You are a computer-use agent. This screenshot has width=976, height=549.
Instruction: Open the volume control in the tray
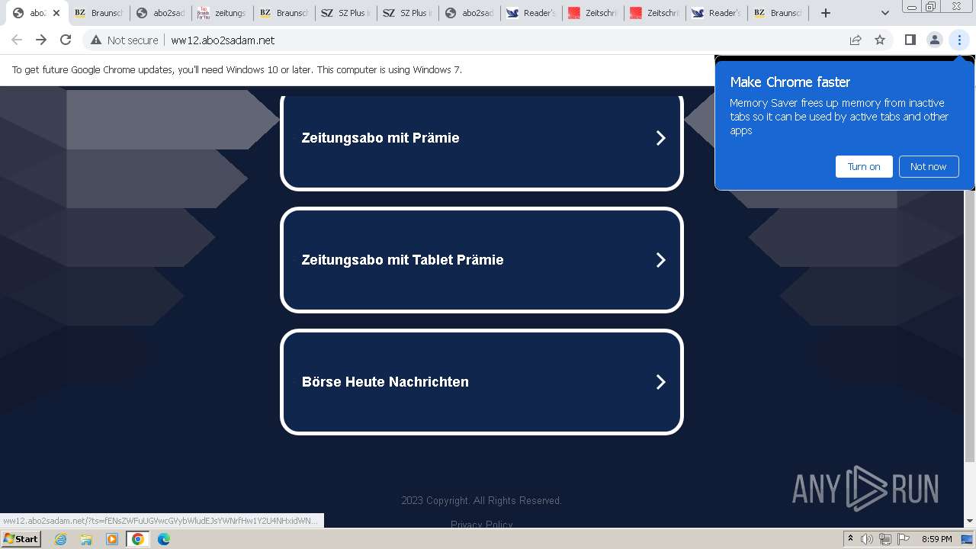pos(867,539)
